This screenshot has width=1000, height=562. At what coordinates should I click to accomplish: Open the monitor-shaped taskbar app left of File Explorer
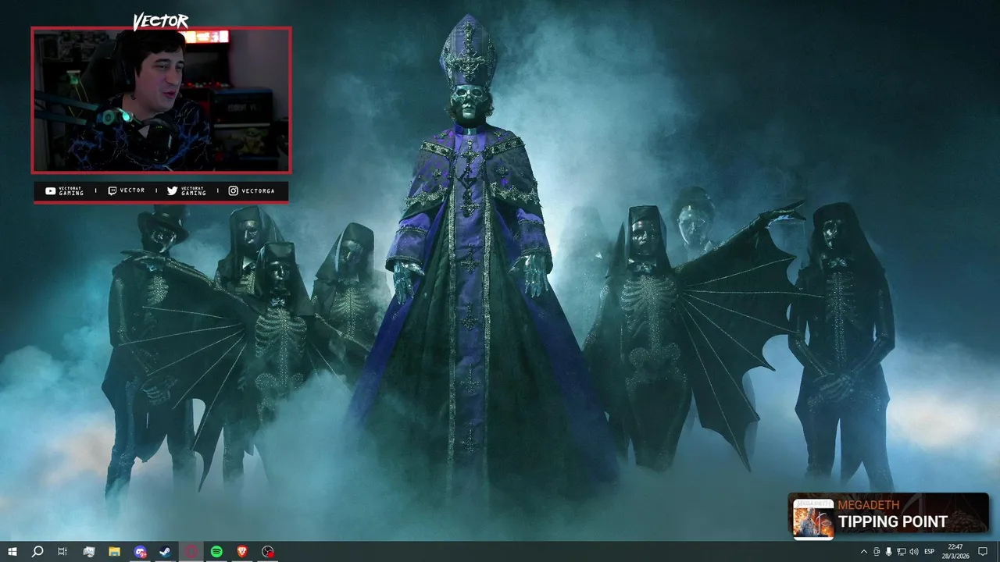pyautogui.click(x=88, y=552)
